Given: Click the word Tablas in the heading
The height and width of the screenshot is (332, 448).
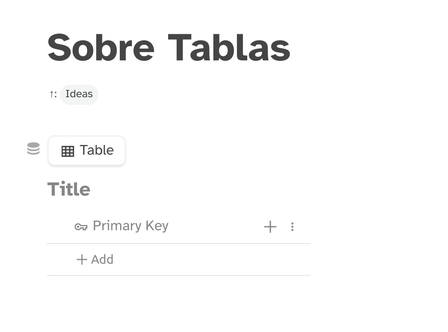Looking at the screenshot, I should click(229, 47).
